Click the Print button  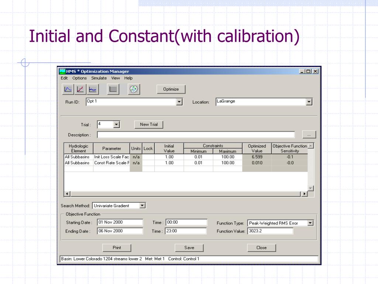(117, 247)
